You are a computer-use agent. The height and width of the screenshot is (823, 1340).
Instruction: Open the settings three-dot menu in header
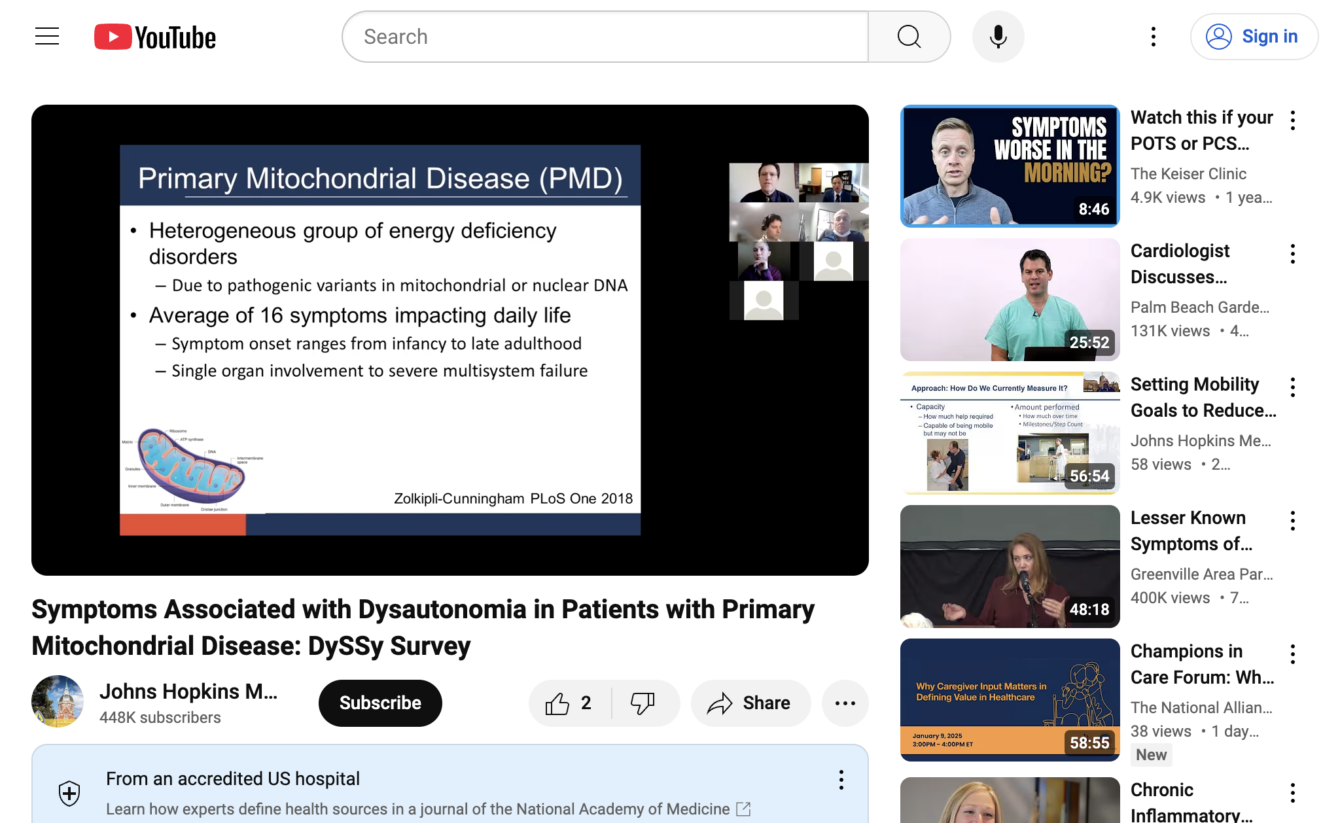coord(1153,37)
